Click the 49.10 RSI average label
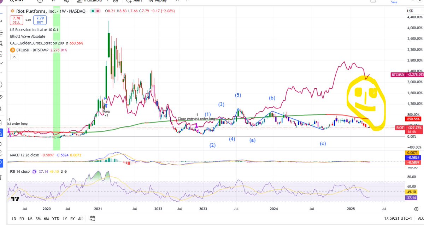424x225 pixels. click(x=412, y=191)
